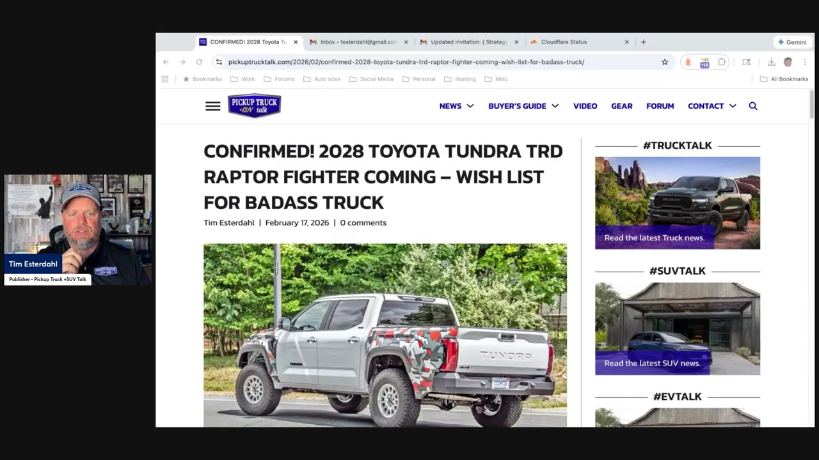Switch to the Gmail Inbox tab
The image size is (819, 460).
point(358,42)
